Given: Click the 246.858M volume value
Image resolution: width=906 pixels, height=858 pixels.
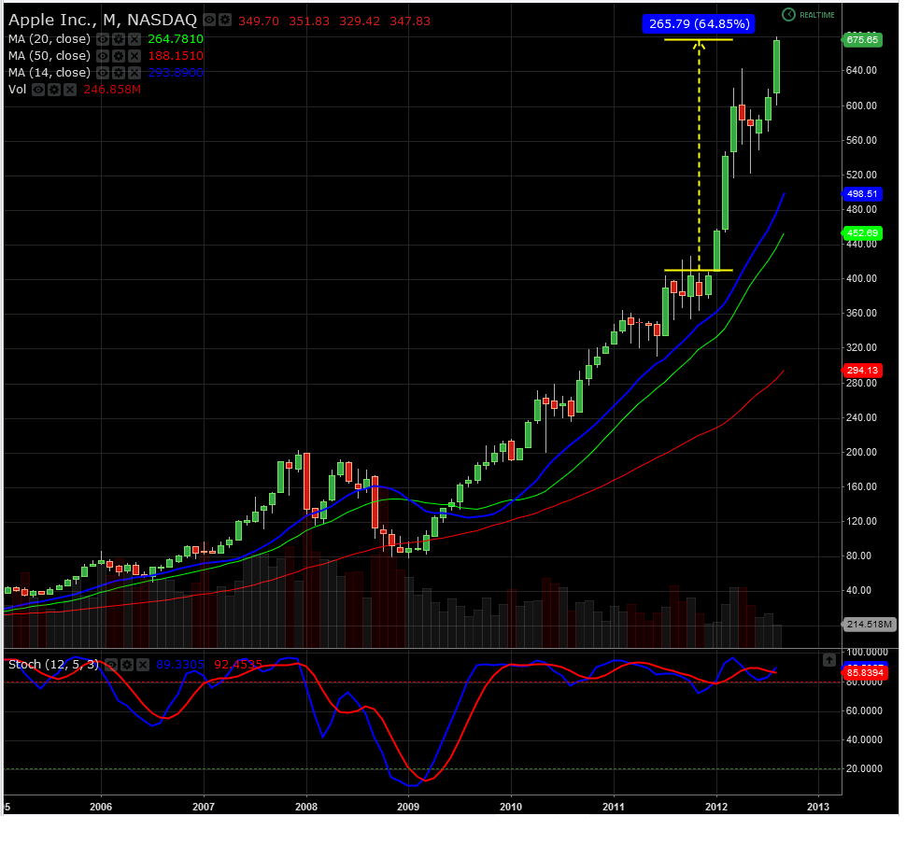Looking at the screenshot, I should [x=112, y=90].
